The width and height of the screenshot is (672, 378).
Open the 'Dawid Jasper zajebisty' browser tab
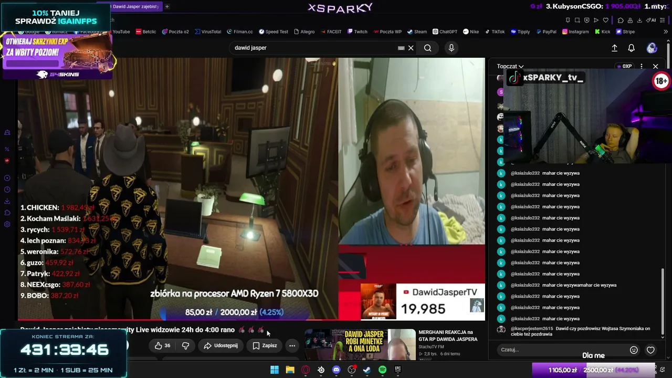coord(134,6)
